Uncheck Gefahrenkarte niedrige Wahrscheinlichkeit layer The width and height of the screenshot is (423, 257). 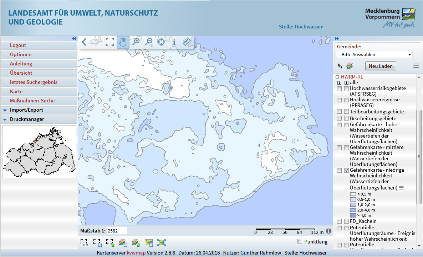[346, 171]
